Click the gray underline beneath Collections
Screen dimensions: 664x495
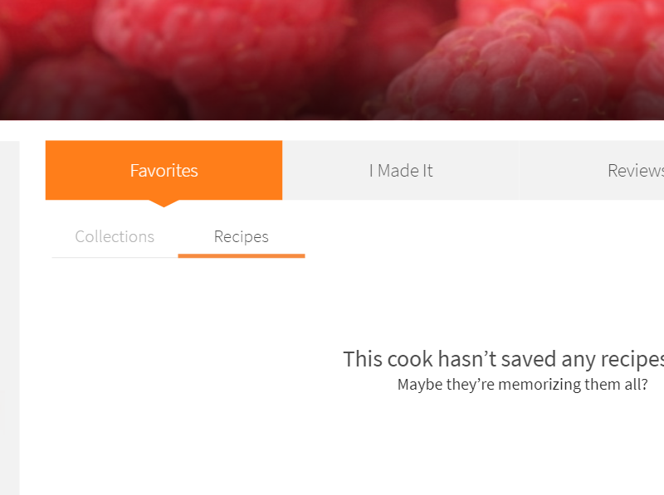pyautogui.click(x=115, y=257)
